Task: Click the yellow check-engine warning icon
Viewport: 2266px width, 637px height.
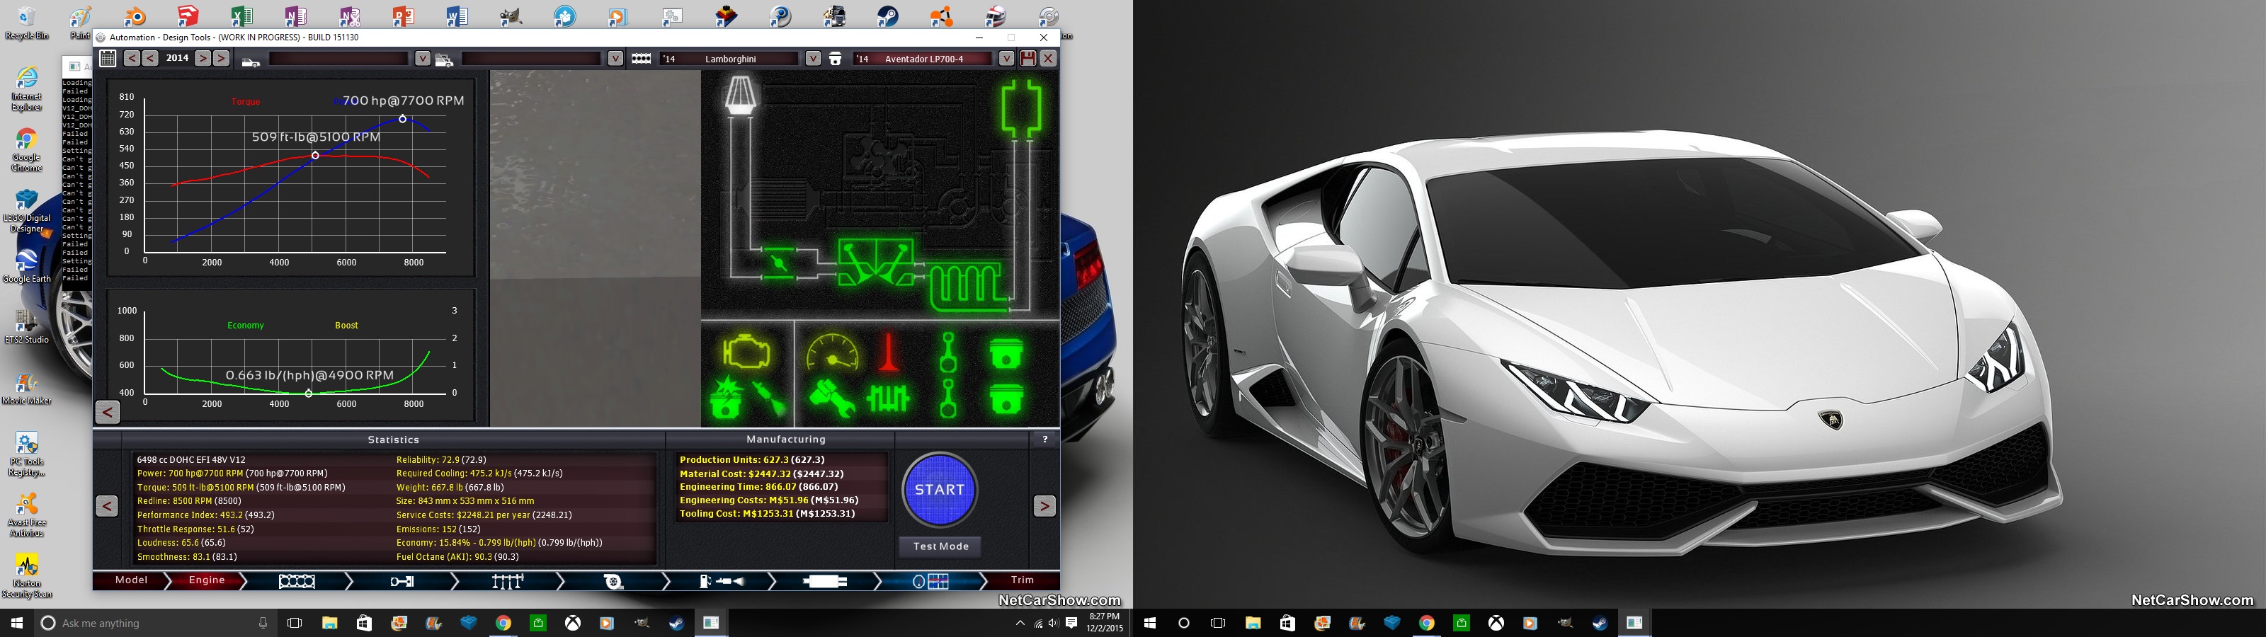Action: point(746,352)
